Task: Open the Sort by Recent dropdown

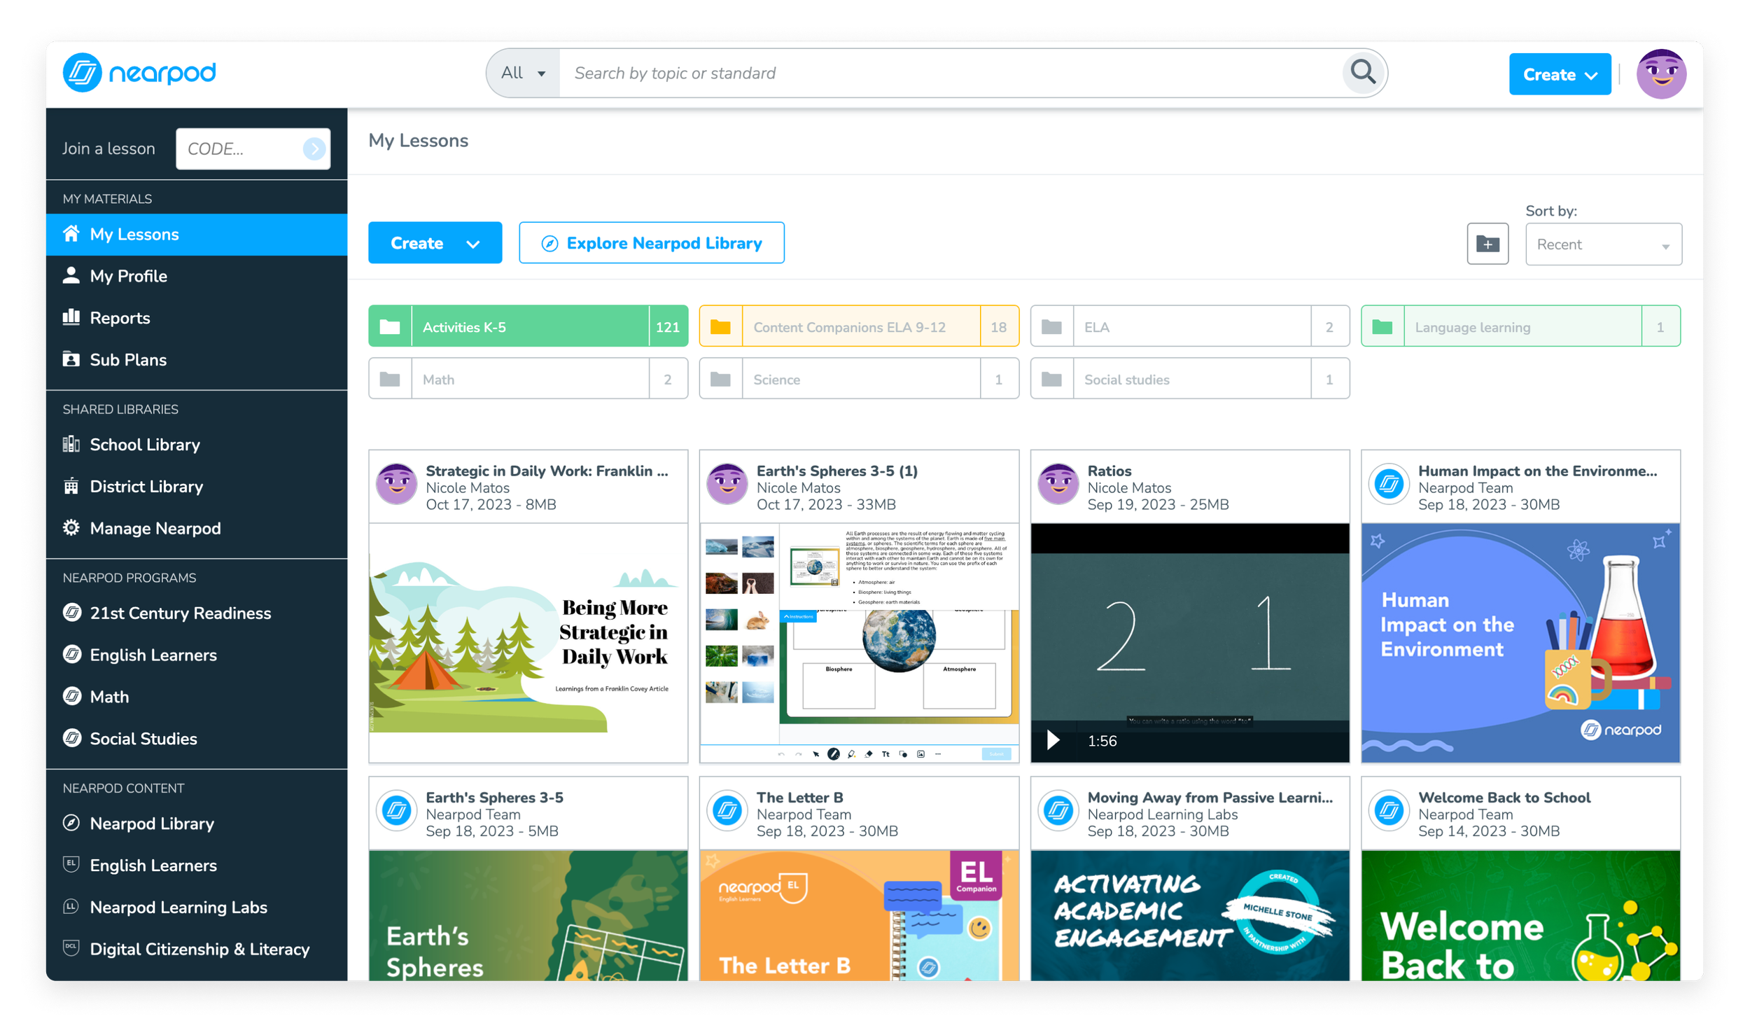Action: [1602, 244]
